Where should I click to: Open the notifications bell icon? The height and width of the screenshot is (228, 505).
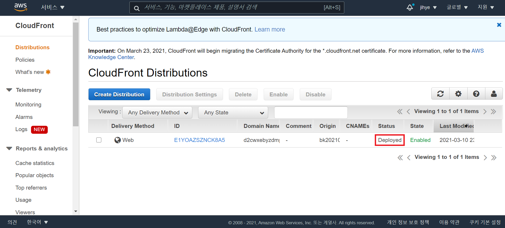410,7
